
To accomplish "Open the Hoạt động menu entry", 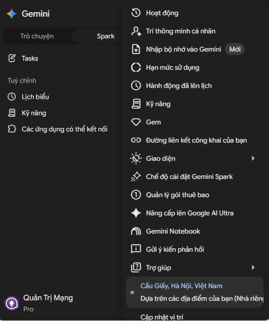I will point(162,13).
